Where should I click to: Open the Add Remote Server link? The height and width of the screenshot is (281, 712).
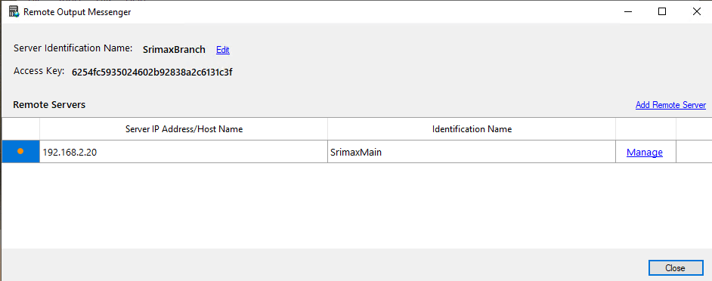(670, 105)
